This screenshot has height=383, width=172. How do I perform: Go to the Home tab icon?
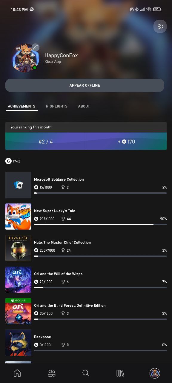[17, 373]
